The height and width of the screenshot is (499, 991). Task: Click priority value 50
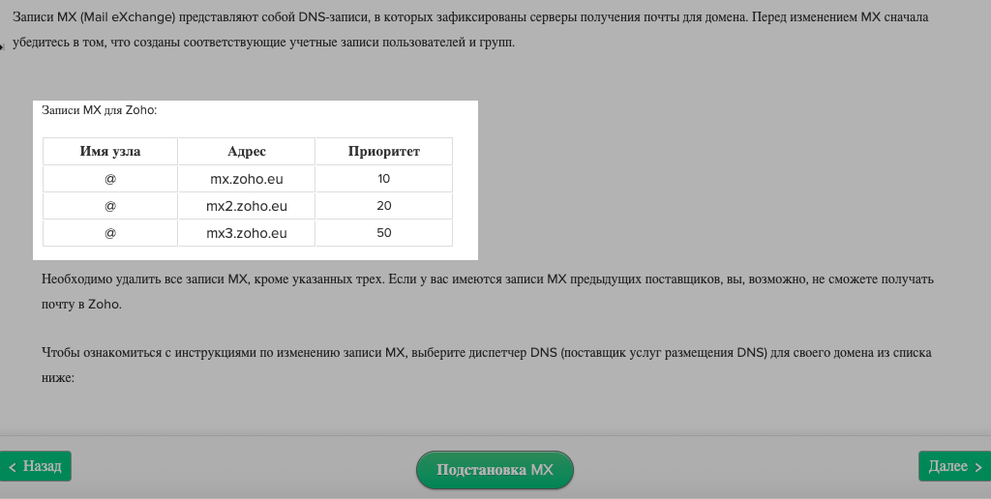pos(384,233)
